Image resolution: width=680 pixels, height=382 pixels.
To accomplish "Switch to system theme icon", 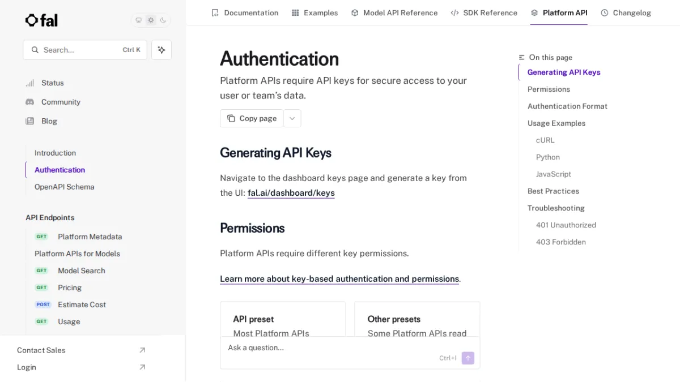I will (x=138, y=20).
